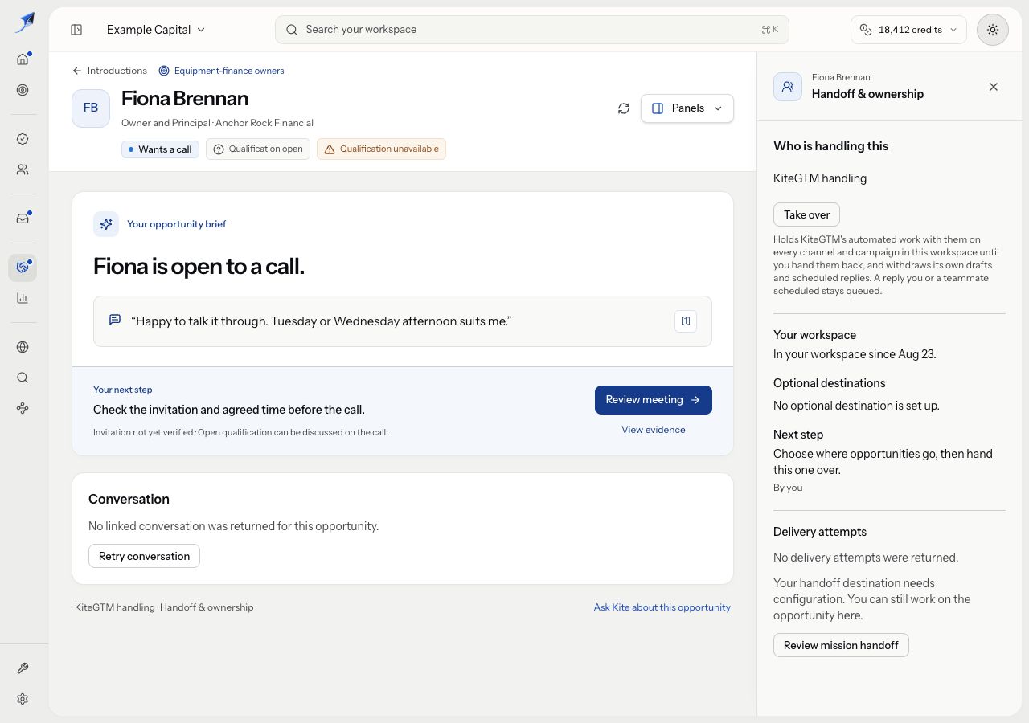
Task: Open the wrench tools icon in the sidebar
Action: [x=23, y=668]
